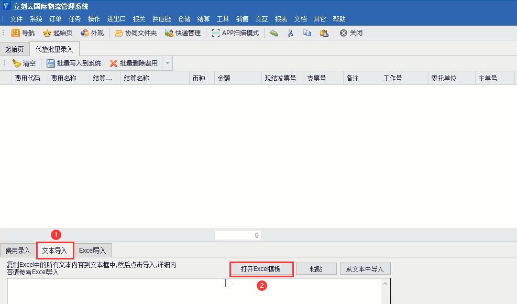Screen dimensions: 517x304
Task: Sort by 费用代码 column header
Action: pos(30,78)
